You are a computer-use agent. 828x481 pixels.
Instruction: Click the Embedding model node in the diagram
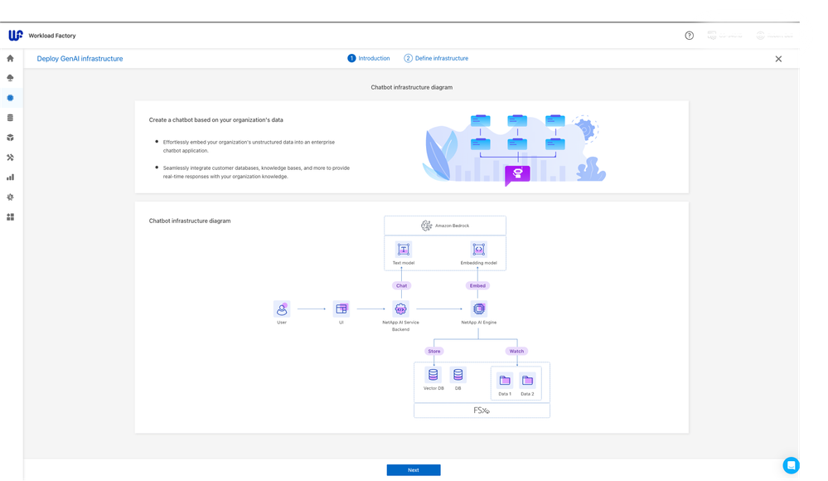[478, 250]
